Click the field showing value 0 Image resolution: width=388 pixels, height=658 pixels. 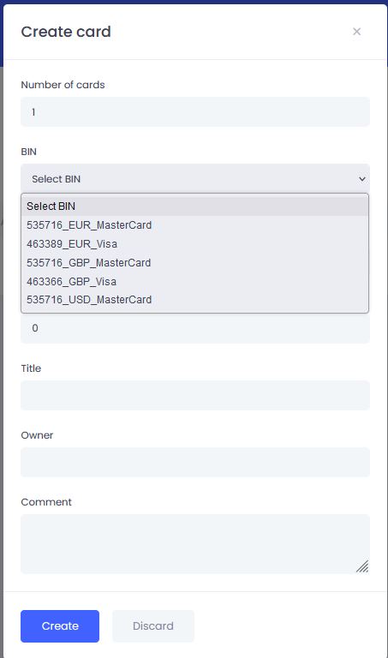(x=195, y=328)
